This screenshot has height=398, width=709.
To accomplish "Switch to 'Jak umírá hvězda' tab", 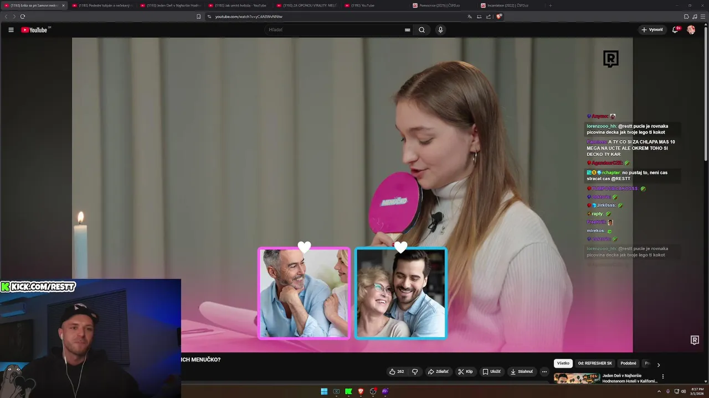I will [x=239, y=6].
